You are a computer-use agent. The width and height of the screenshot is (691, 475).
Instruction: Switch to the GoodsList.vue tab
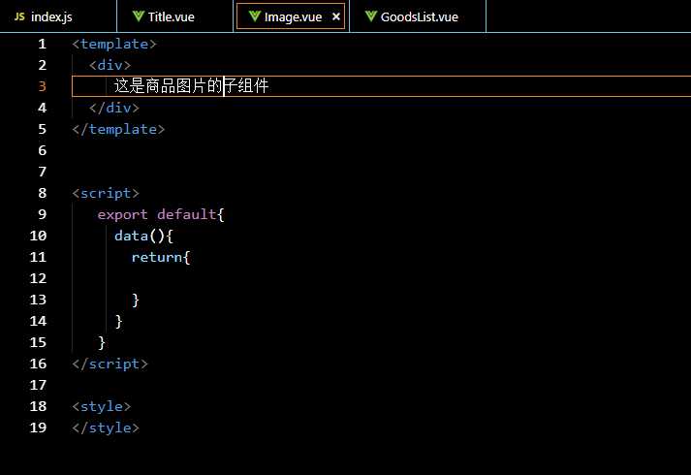click(x=418, y=16)
